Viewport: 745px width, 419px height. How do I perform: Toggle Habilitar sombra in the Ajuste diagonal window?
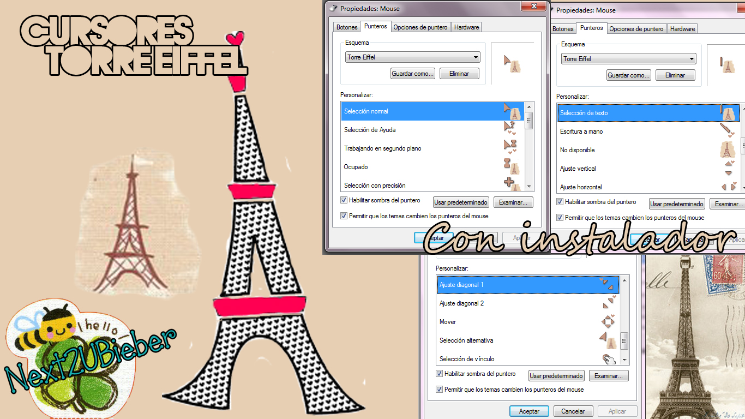439,374
